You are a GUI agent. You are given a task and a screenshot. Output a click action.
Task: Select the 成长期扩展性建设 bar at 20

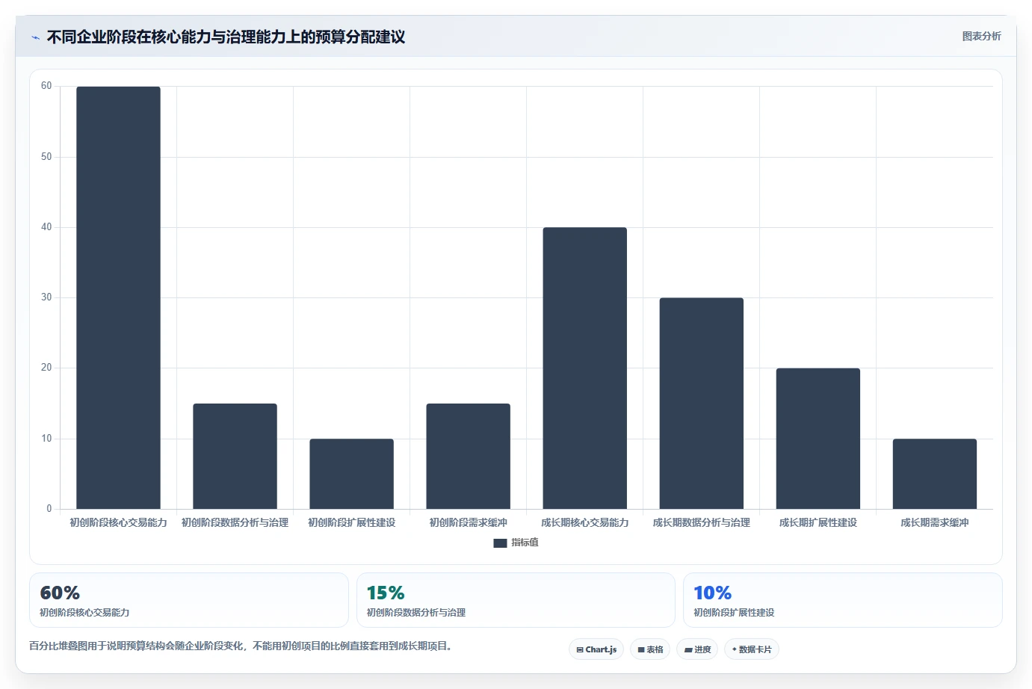[818, 439]
